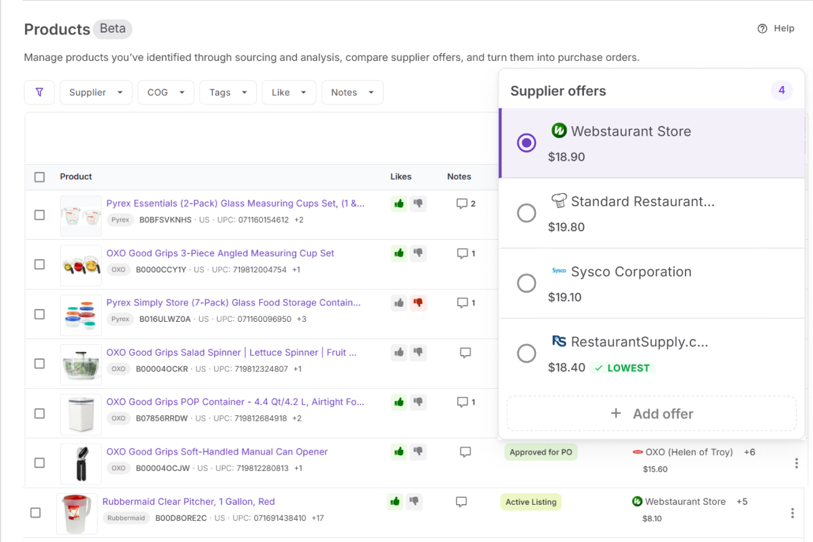Toggle the select-all products checkbox
Screen dimensions: 813x542
pos(39,177)
